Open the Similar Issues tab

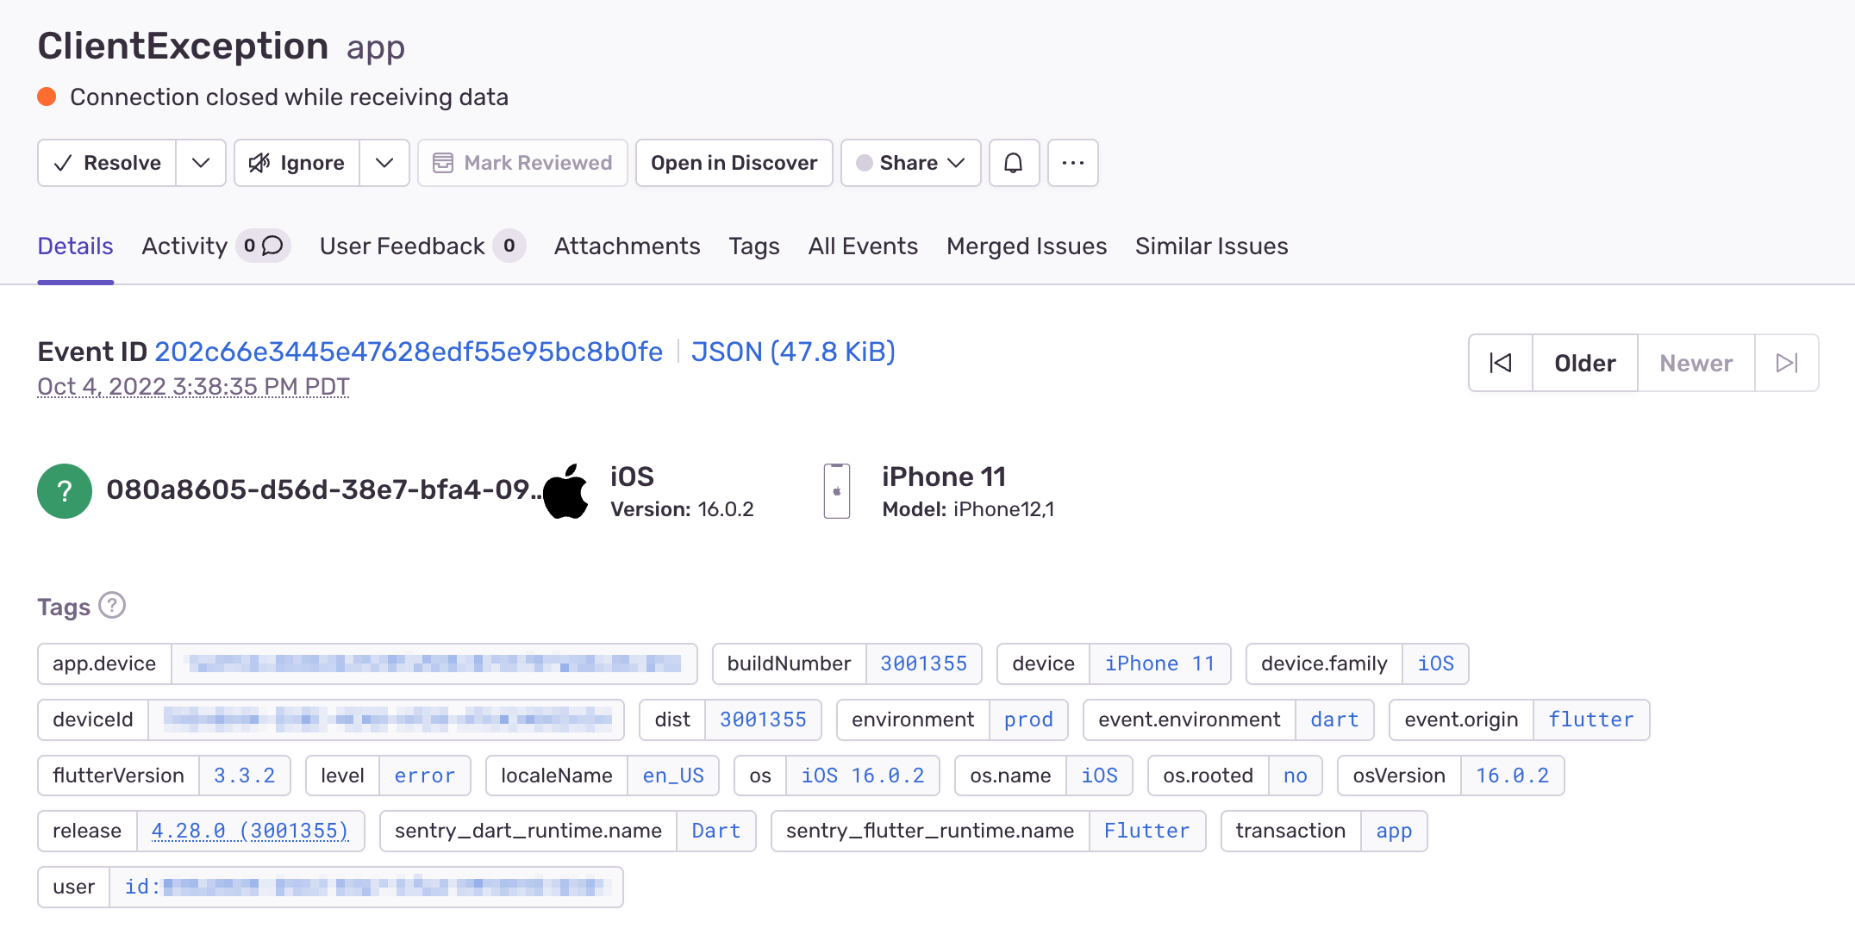[1211, 246]
